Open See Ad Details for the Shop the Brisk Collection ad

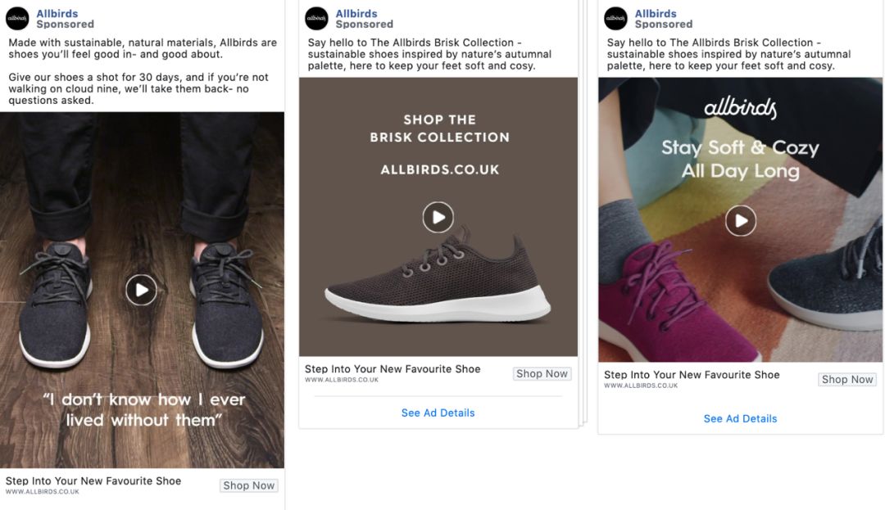click(x=438, y=413)
